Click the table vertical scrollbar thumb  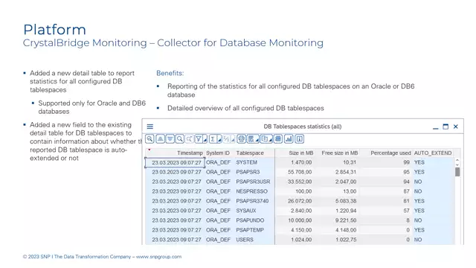coord(457,172)
